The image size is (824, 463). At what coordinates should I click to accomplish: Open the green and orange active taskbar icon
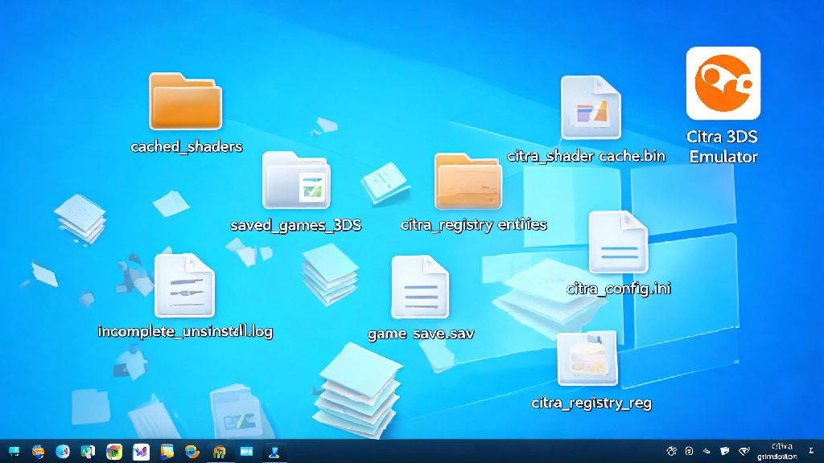point(219,452)
